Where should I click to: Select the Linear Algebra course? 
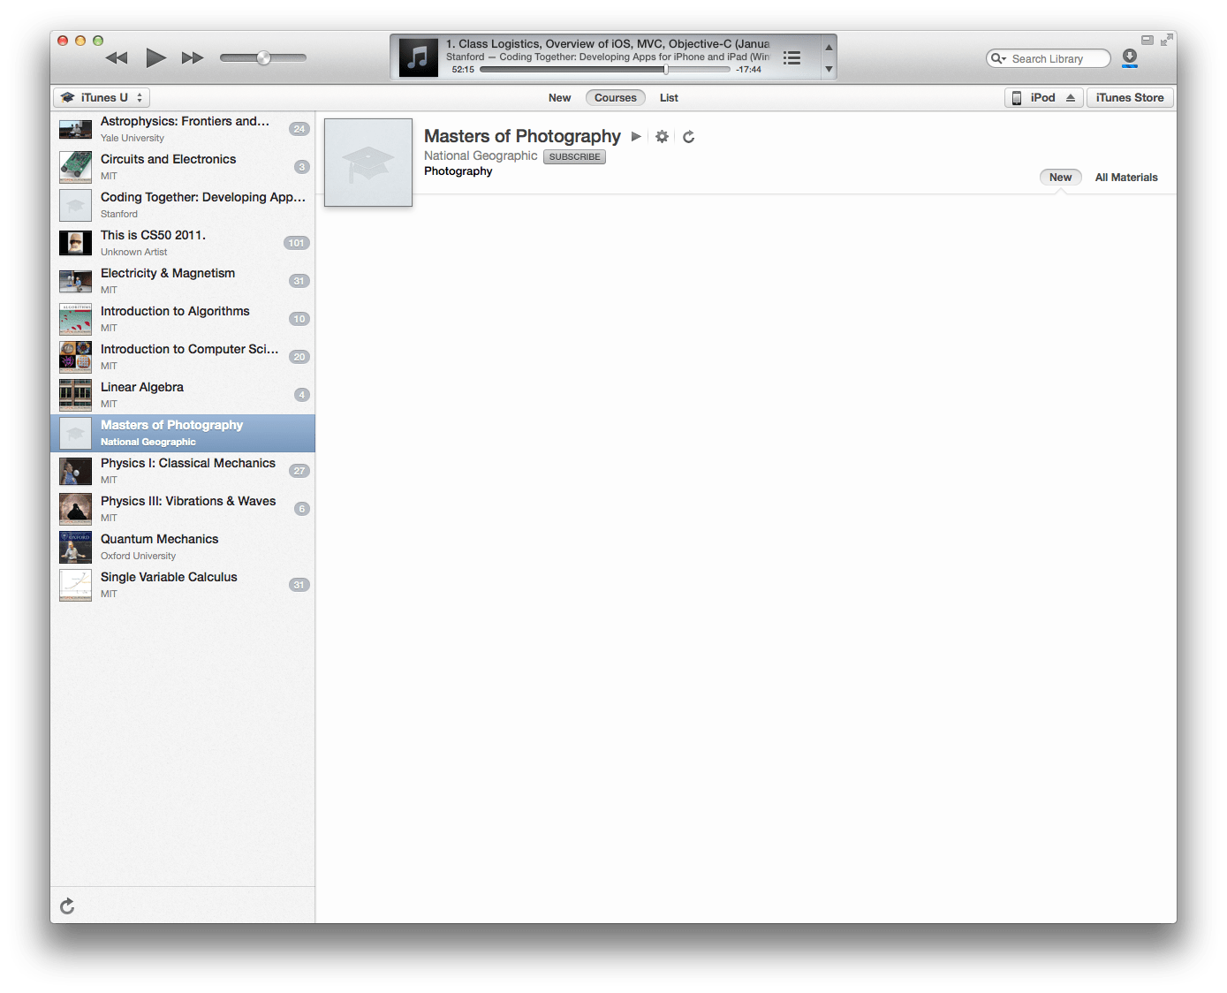pos(183,396)
